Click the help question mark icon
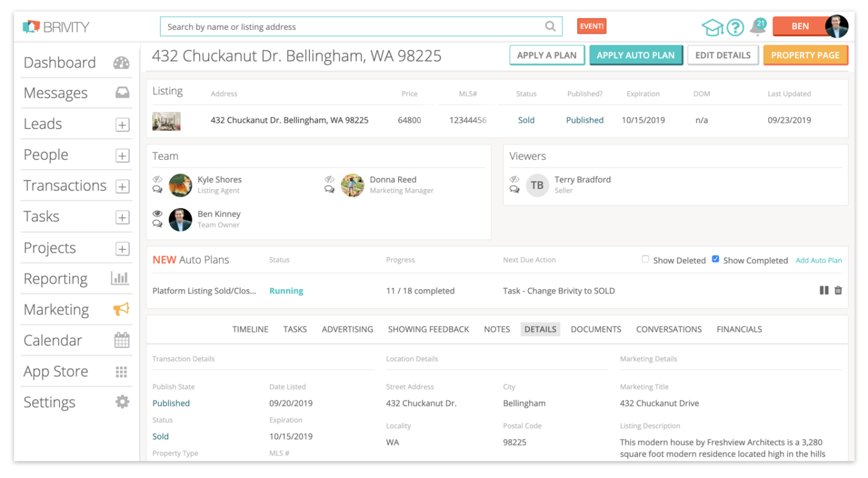 tap(735, 27)
